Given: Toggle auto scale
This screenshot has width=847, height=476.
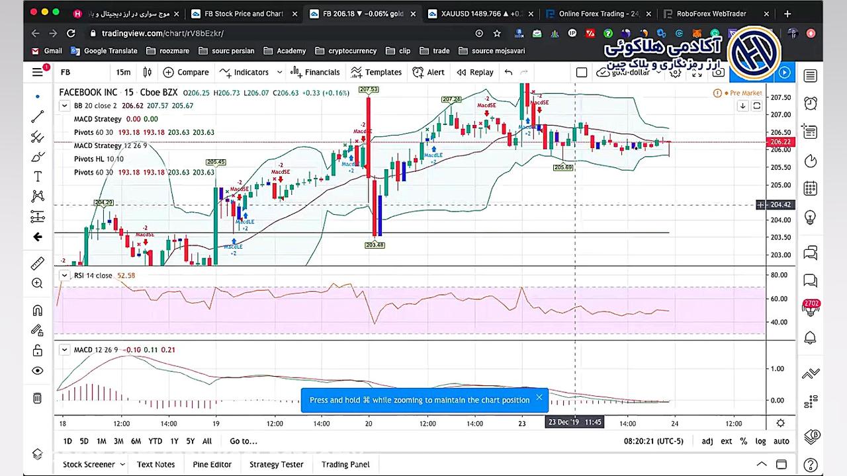Looking at the screenshot, I should 781,441.
